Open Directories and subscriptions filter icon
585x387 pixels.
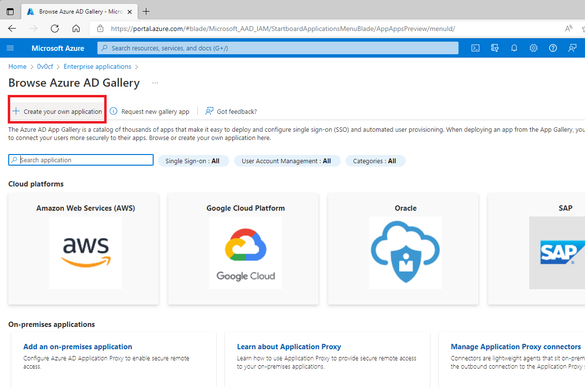495,48
